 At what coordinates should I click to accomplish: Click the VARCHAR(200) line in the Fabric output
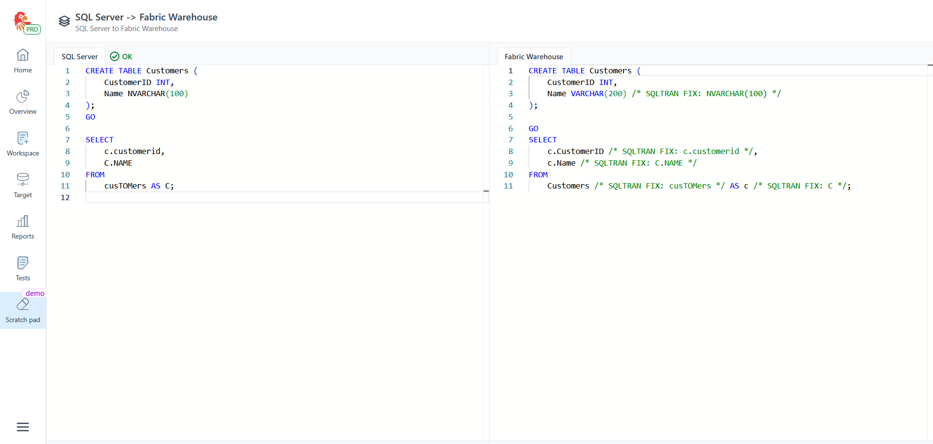[598, 94]
